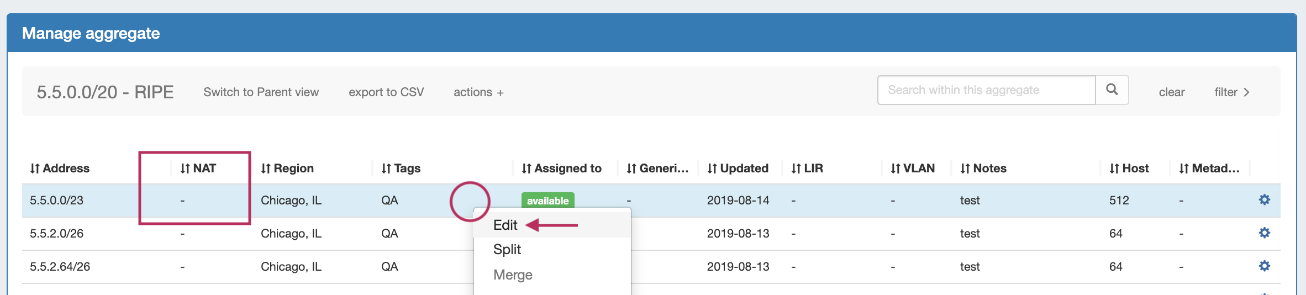This screenshot has height=295, width=1306.
Task: Sort table by Address column
Action: (60, 168)
